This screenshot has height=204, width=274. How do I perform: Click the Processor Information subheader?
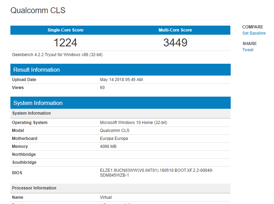34,188
